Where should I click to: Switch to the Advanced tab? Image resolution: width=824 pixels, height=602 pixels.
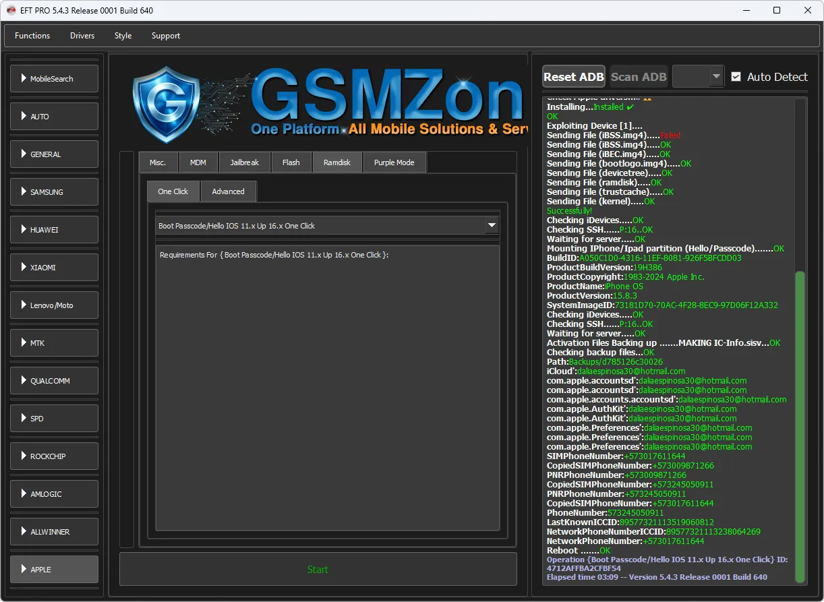point(228,191)
